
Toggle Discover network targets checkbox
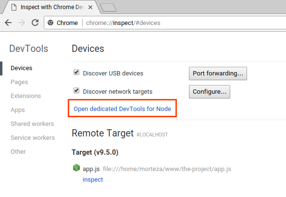click(x=76, y=90)
